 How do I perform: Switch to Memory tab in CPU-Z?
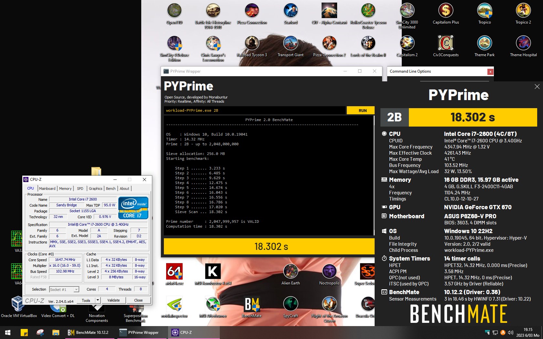click(x=65, y=189)
